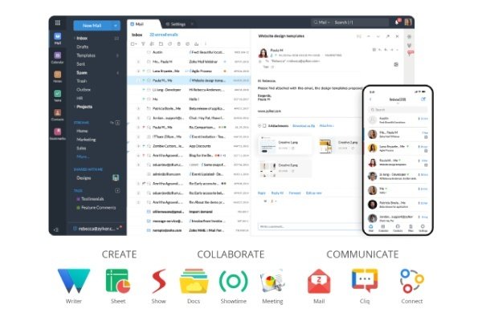
Task: Tick the checkbox next to 3 Attachments
Action: [264, 126]
